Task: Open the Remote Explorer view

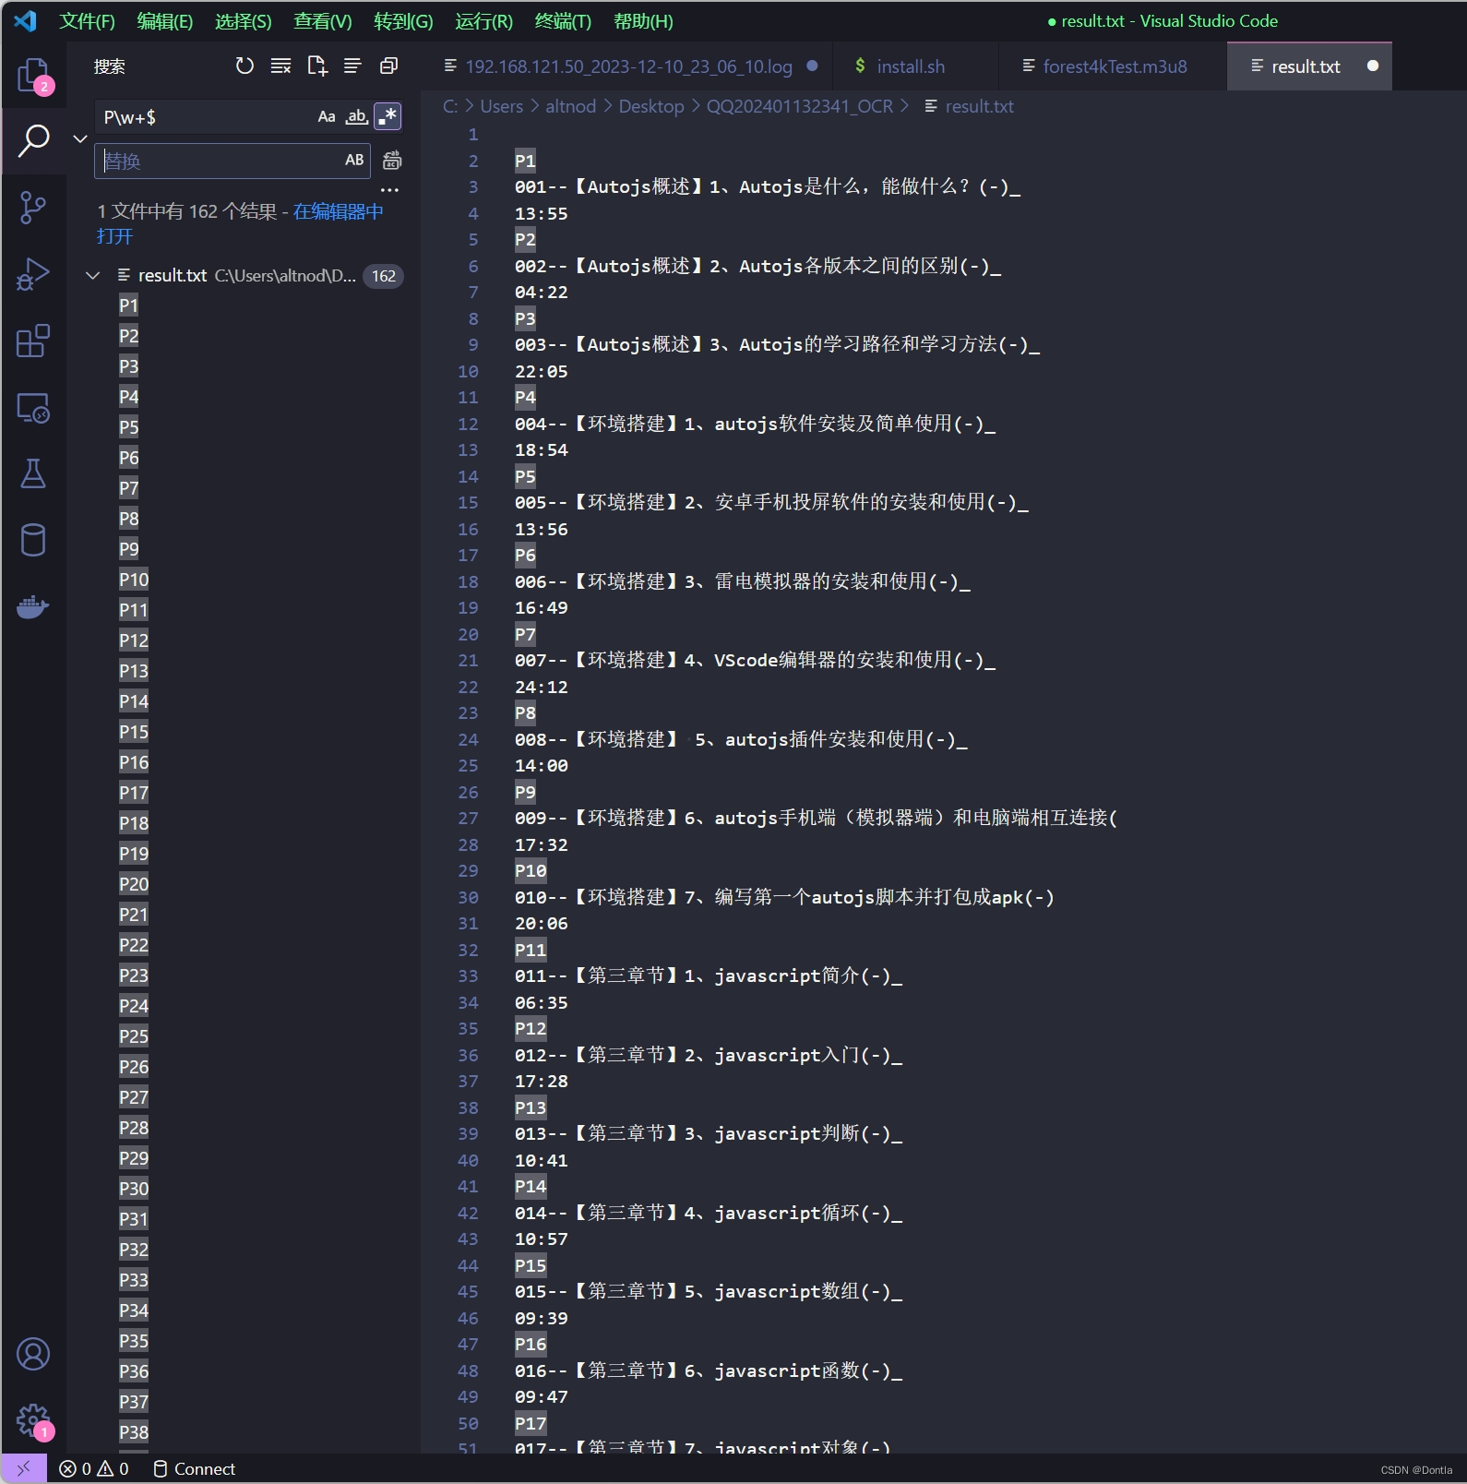Action: [33, 407]
